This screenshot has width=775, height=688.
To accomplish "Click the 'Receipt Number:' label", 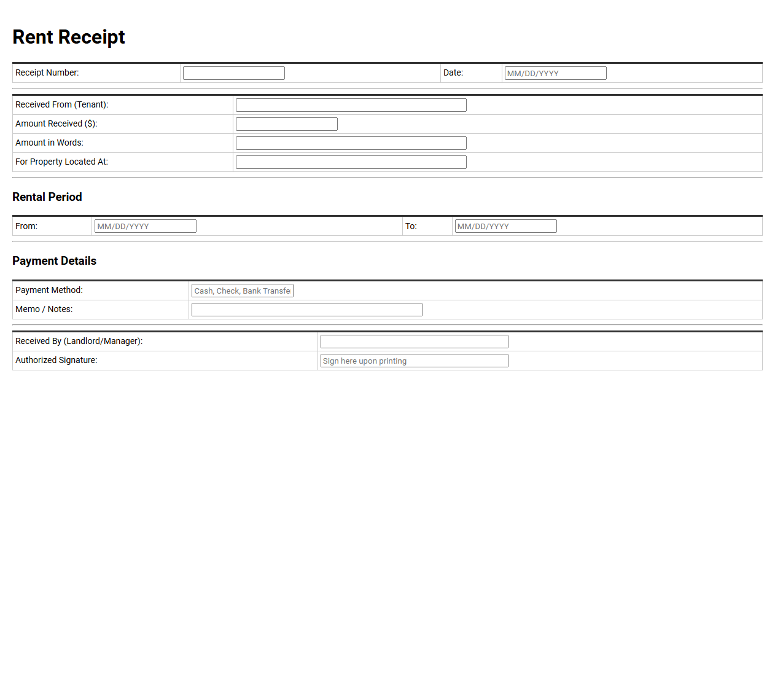I will [x=47, y=72].
